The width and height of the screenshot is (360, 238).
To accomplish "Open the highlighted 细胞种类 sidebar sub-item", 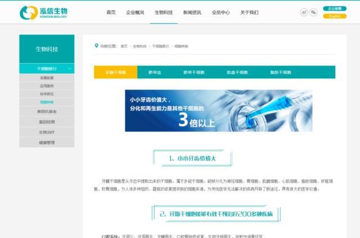I will coord(47,102).
